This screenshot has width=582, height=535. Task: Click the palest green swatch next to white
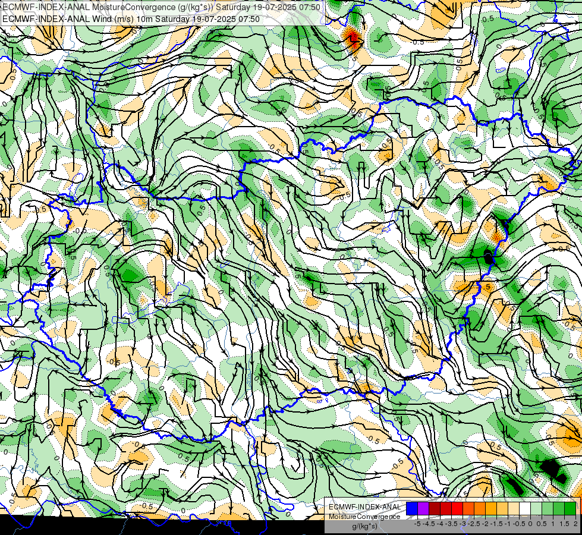point(536,508)
